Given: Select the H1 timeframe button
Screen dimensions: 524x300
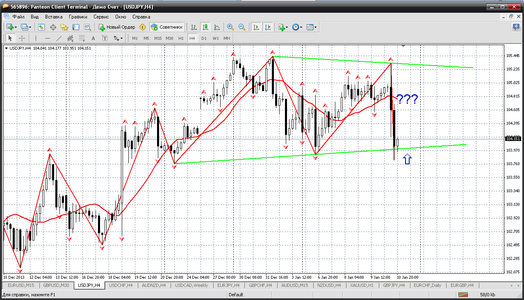Looking at the screenshot, I should tap(181, 38).
